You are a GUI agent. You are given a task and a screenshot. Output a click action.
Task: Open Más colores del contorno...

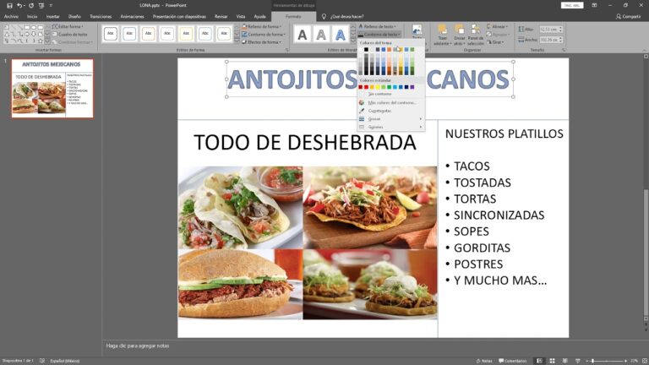[390, 102]
